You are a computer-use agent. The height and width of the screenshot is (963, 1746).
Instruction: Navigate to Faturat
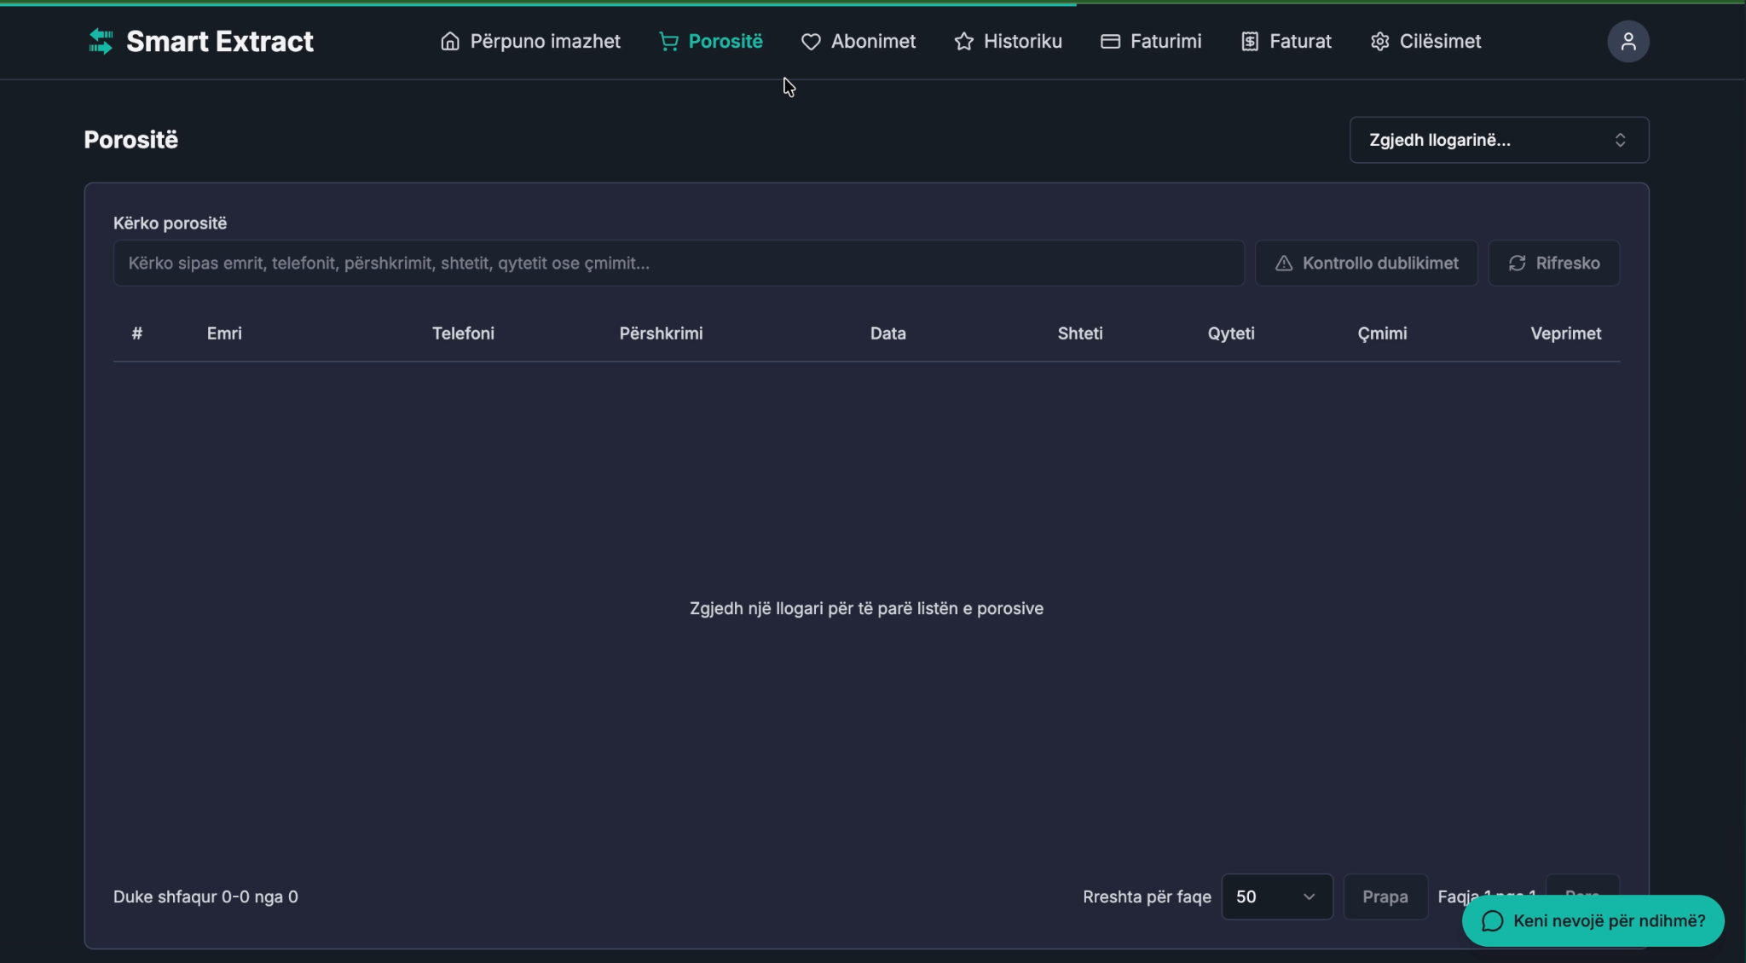point(1286,41)
